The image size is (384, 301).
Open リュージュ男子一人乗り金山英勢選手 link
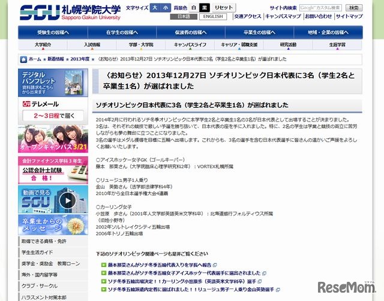[x=191, y=290]
